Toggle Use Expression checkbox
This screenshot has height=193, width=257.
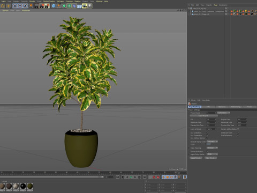click(x=238, y=133)
